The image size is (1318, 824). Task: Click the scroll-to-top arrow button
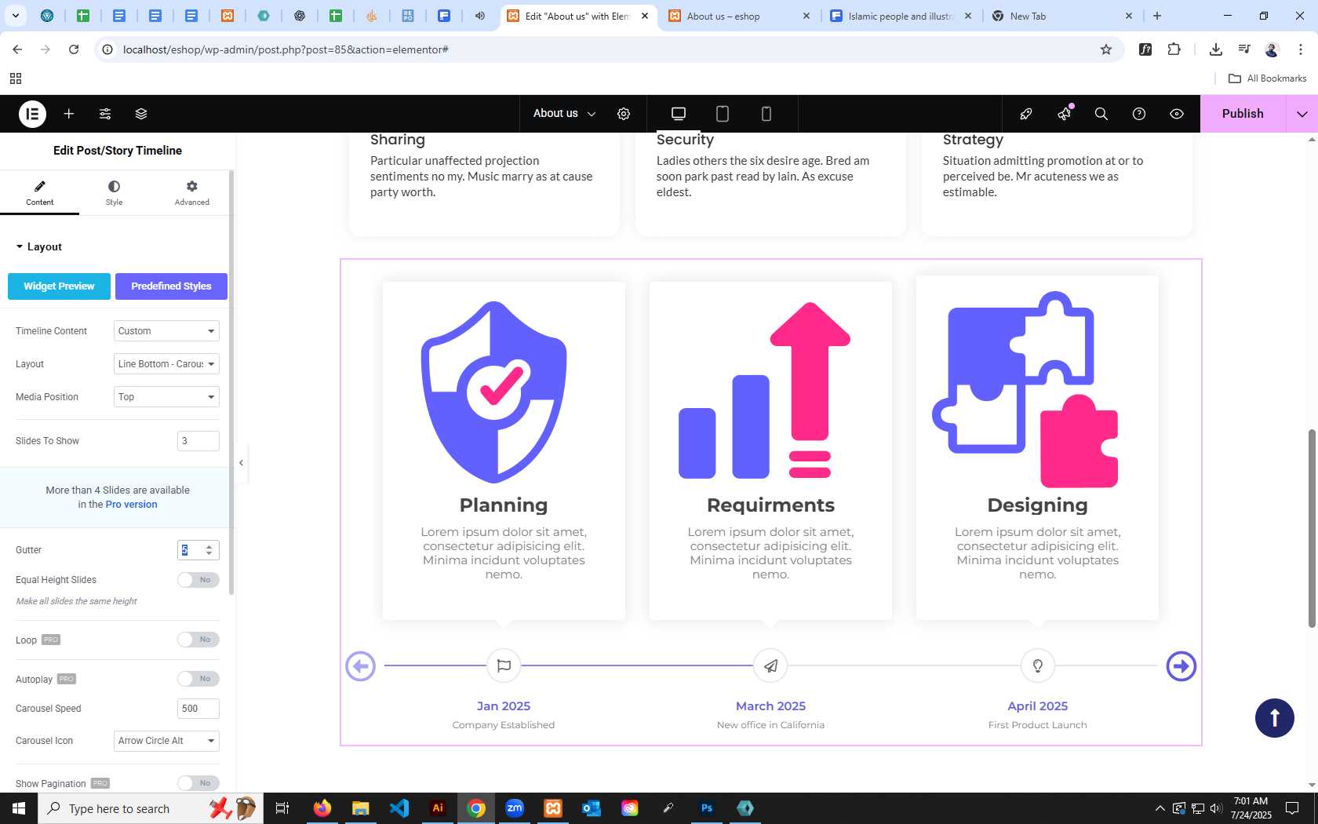[1275, 718]
